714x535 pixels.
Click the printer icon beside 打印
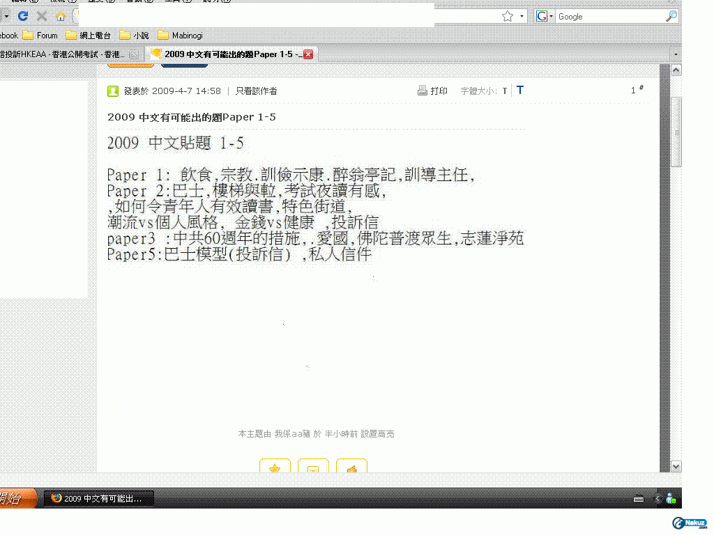point(422,91)
